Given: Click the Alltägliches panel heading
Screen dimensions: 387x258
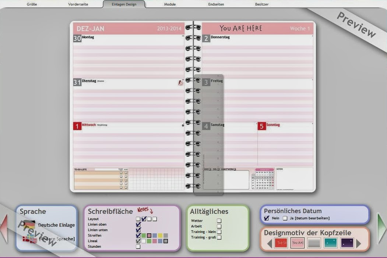Looking at the screenshot, I should click(x=209, y=212).
